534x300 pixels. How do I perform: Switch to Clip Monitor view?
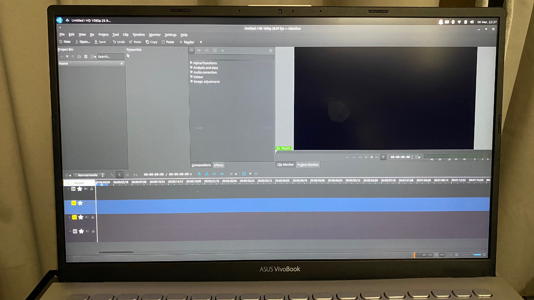tap(286, 164)
